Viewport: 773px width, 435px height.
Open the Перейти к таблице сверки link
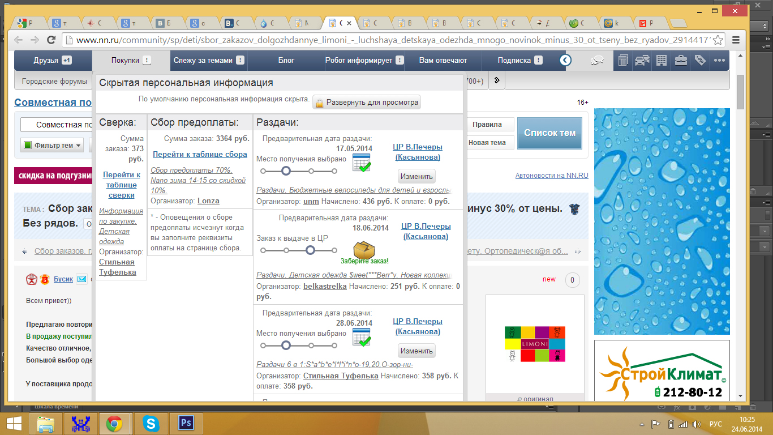pyautogui.click(x=122, y=185)
